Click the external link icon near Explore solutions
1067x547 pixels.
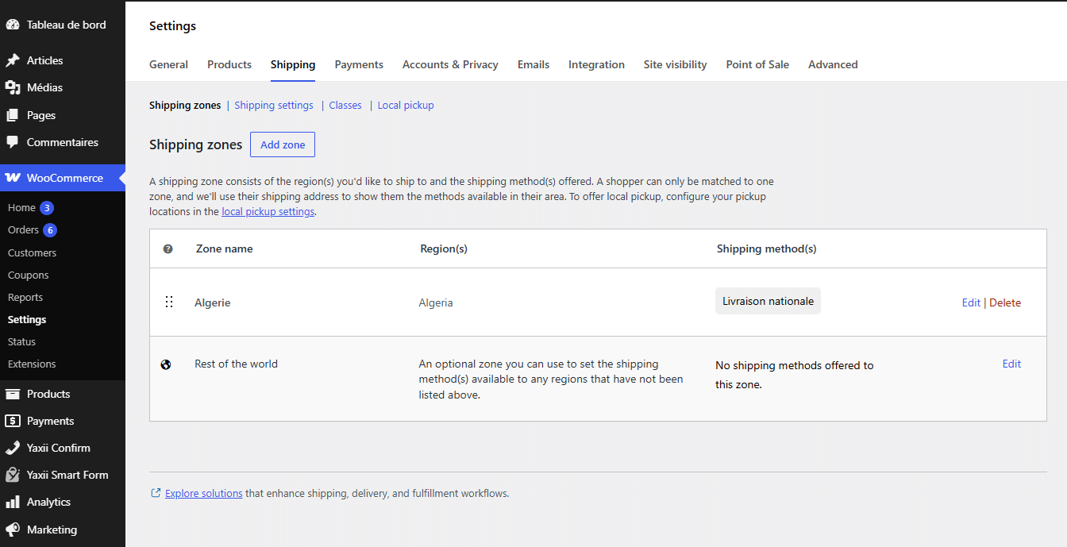click(x=156, y=493)
